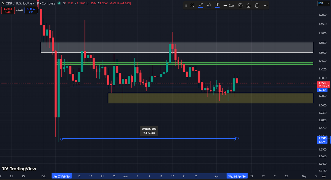Viewport: 331px width, 180px height.
Task: Open the USD currency dropdown
Action: pos(324,3)
